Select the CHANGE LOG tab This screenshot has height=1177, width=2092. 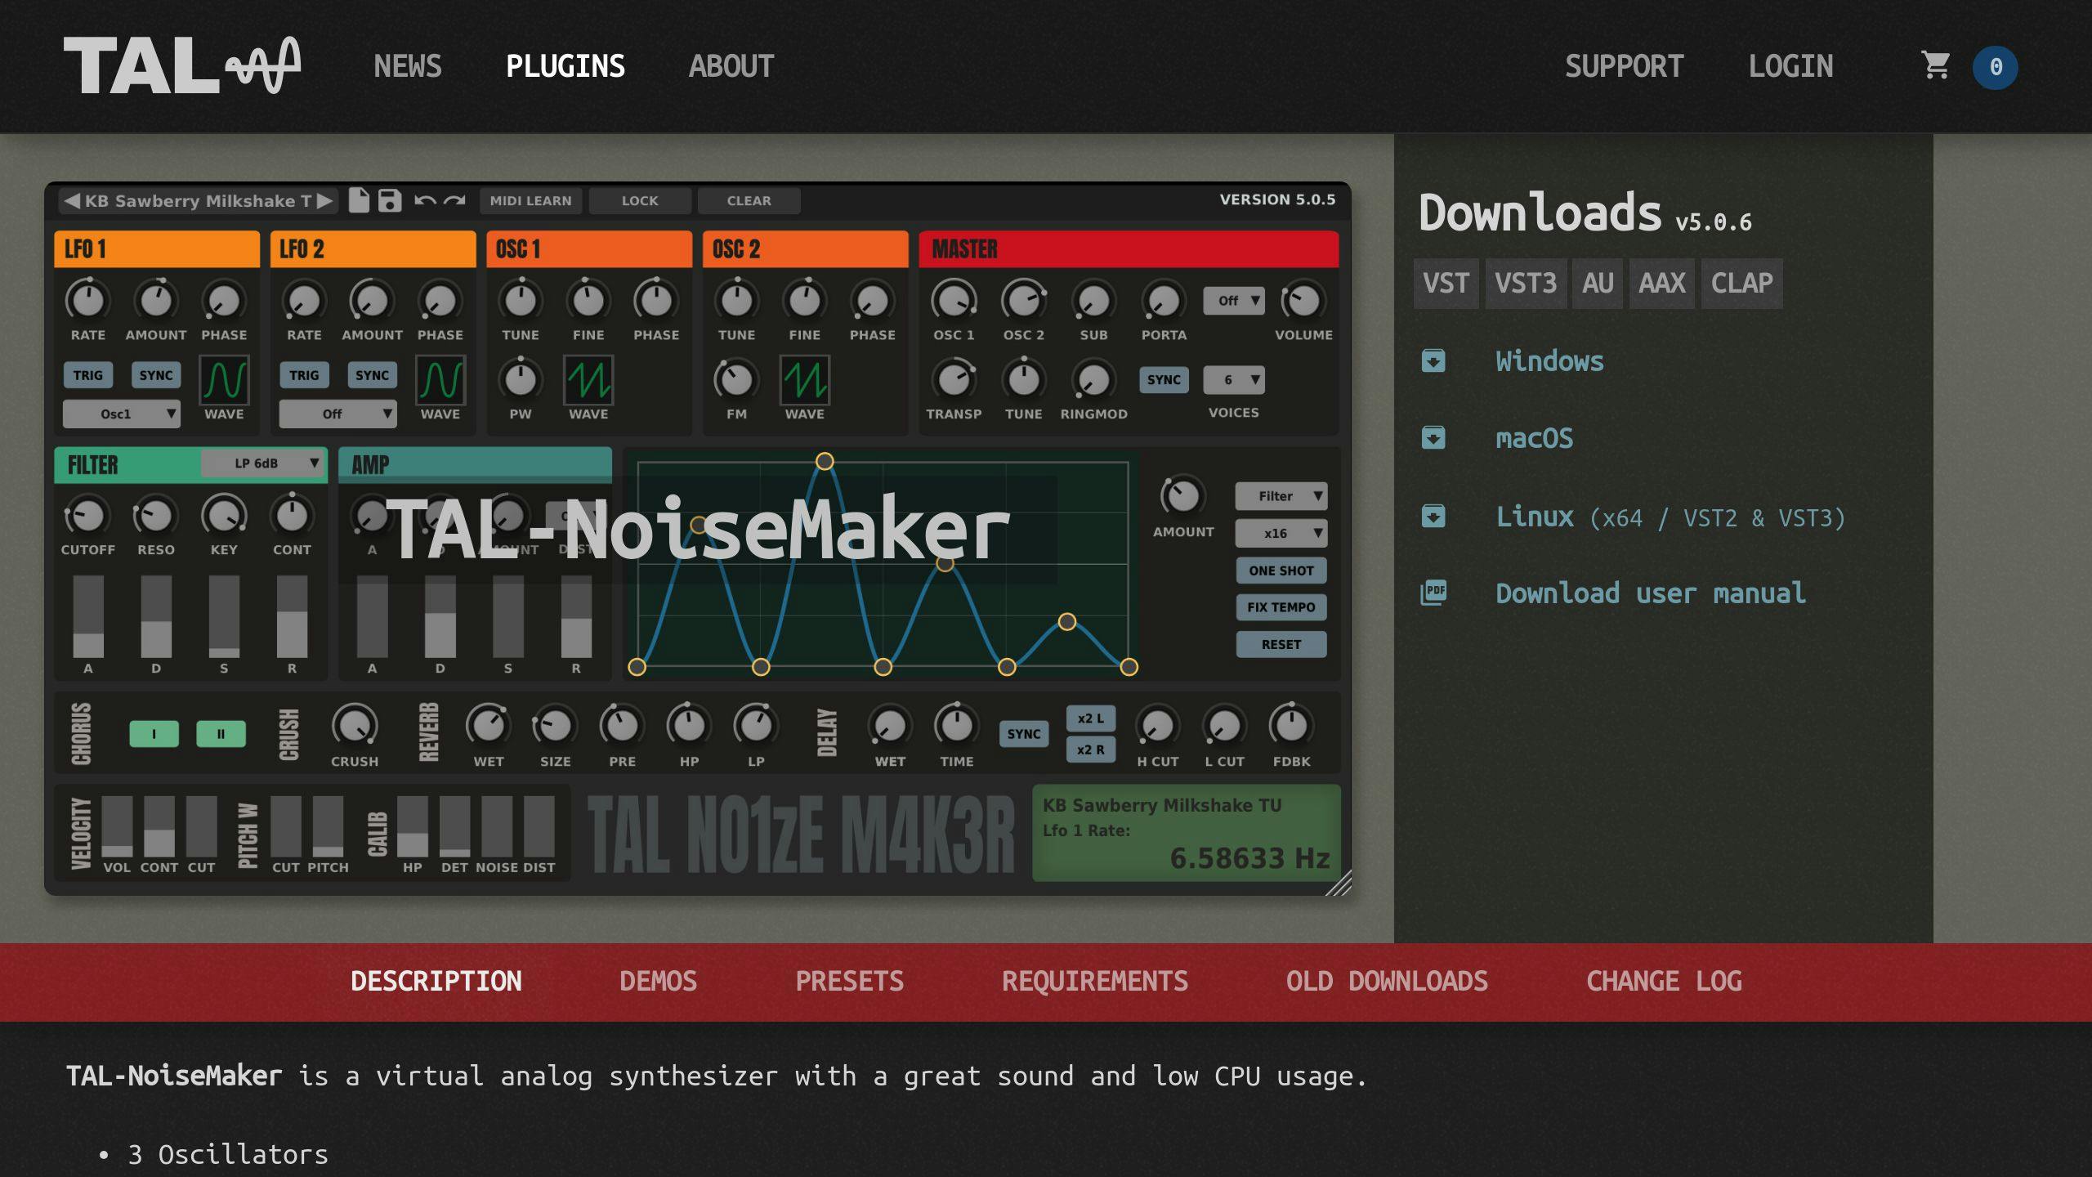[x=1664, y=980]
